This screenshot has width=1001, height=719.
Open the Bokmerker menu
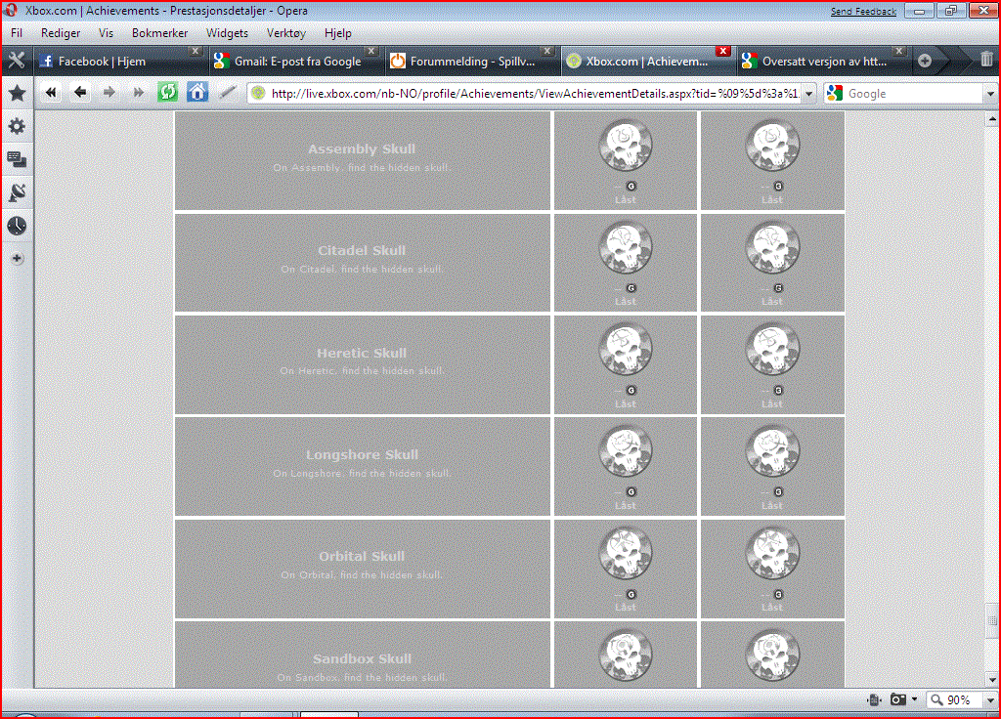click(x=159, y=33)
